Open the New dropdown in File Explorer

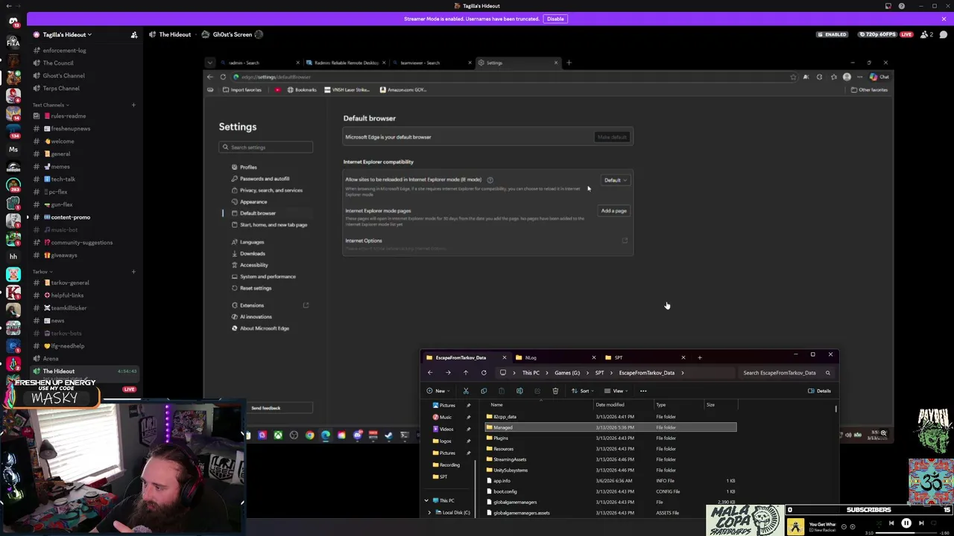[x=438, y=391]
